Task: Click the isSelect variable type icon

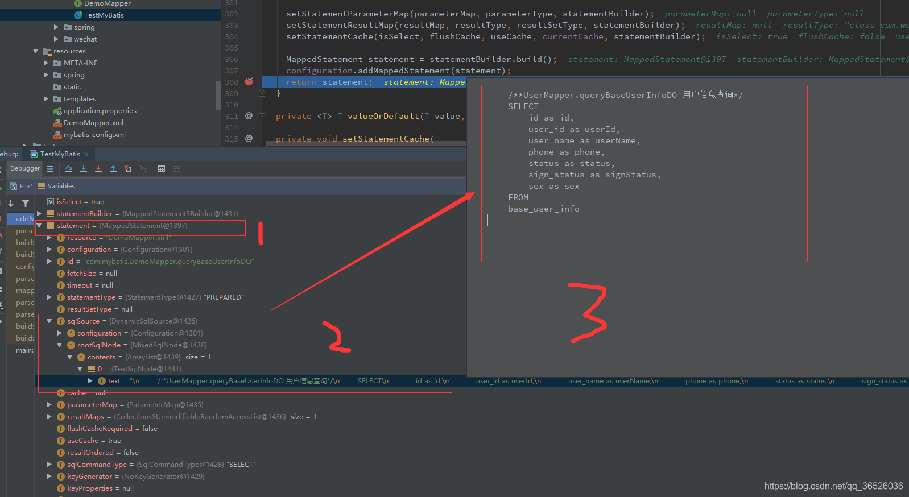Action: coord(51,202)
